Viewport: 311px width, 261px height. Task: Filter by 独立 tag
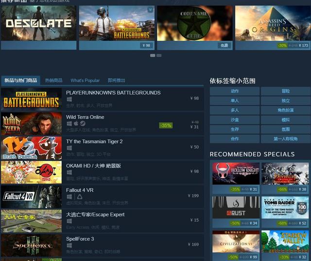pyautogui.click(x=286, y=100)
